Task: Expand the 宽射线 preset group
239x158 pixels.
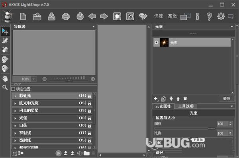Action: [15, 141]
